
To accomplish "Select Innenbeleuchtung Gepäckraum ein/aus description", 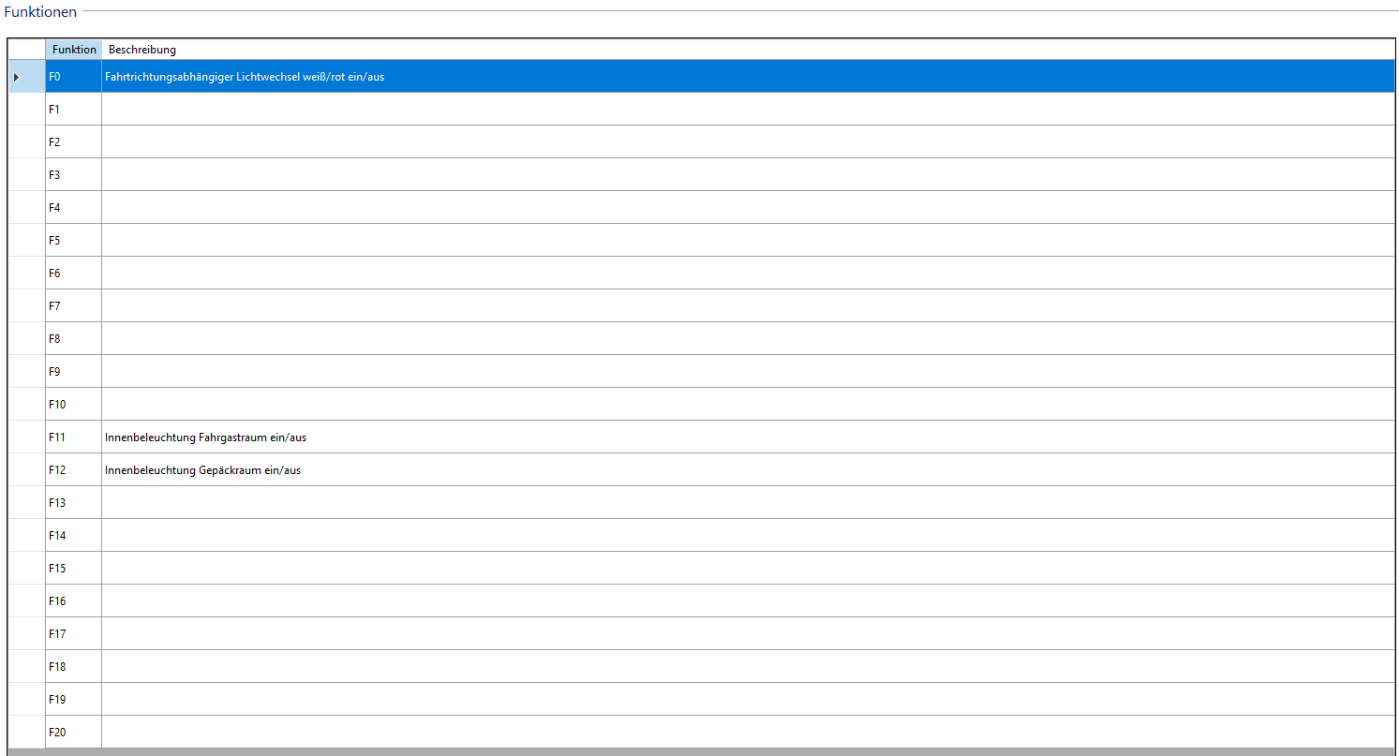I will point(203,470).
